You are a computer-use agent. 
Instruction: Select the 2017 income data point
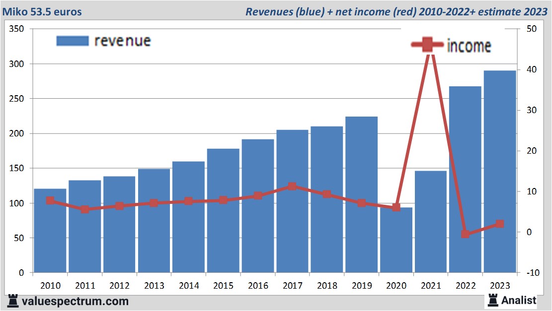point(292,187)
